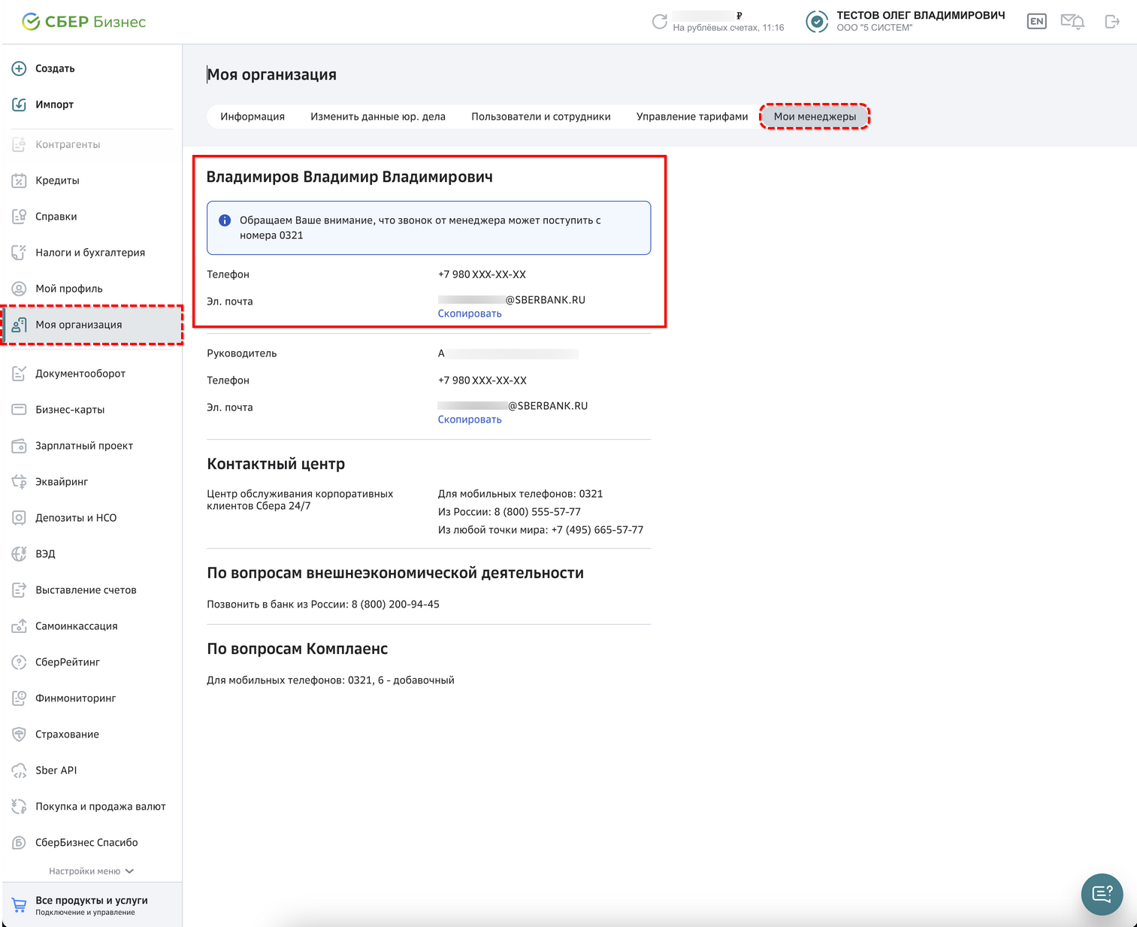Open Моя организация in the sidebar

tap(92, 325)
